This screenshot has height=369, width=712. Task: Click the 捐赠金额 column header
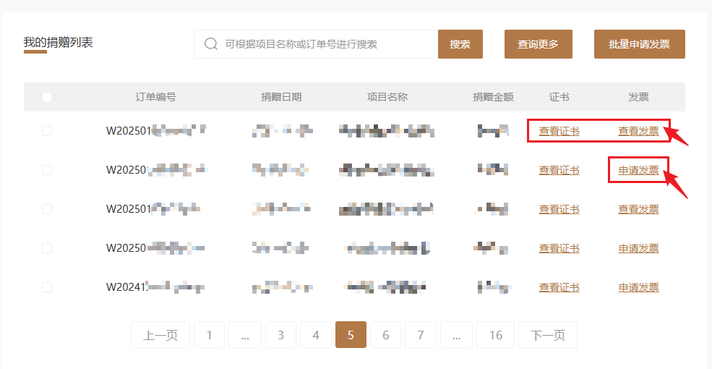click(493, 97)
